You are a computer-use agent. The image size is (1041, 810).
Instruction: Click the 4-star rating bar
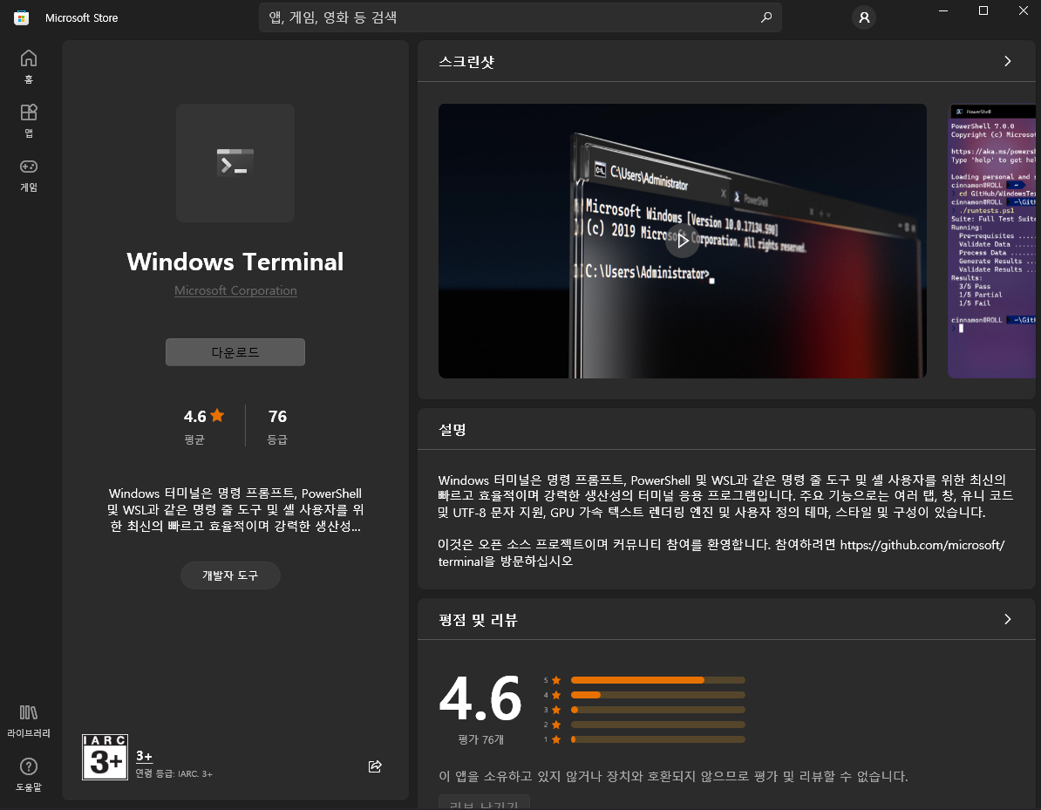click(x=658, y=695)
